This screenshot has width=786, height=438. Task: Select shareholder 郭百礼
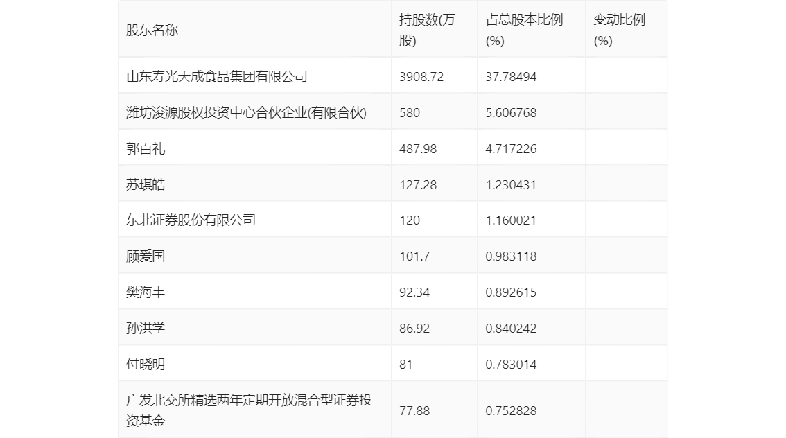146,148
